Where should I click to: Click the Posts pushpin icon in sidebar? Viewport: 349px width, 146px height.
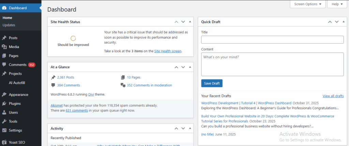(x=4, y=38)
